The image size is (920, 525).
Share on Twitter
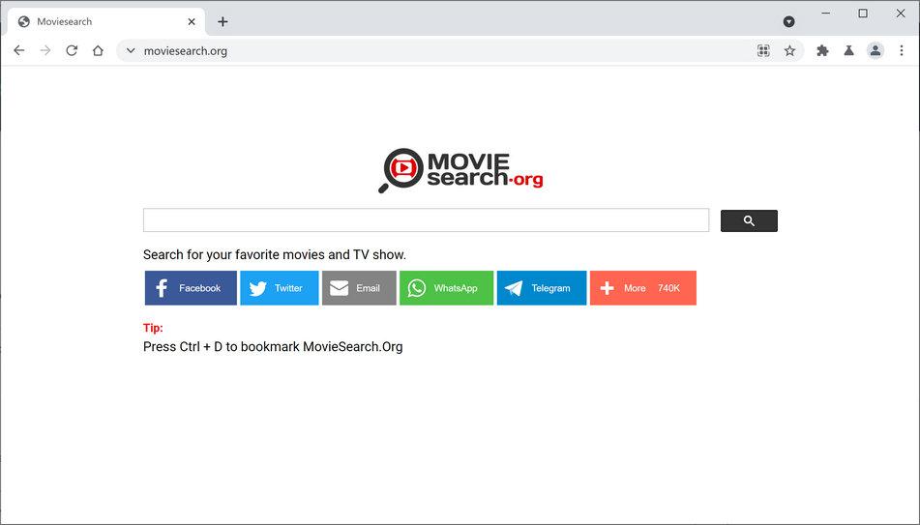click(280, 288)
